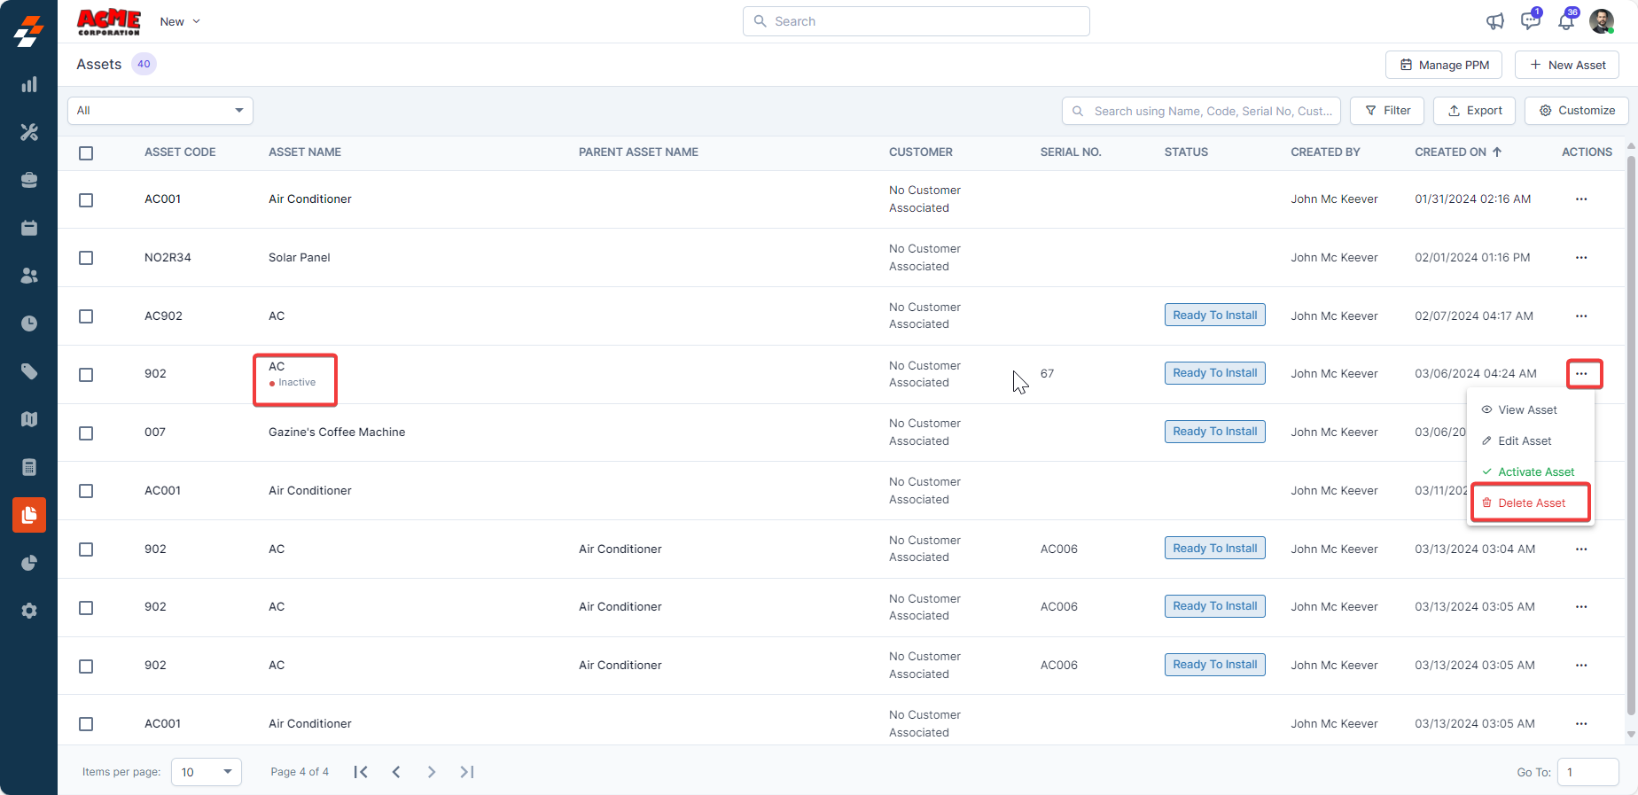Open the notifications bell icon
The width and height of the screenshot is (1638, 795).
[1566, 21]
